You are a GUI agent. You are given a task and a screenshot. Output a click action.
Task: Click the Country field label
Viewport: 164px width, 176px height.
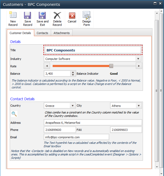(16, 106)
